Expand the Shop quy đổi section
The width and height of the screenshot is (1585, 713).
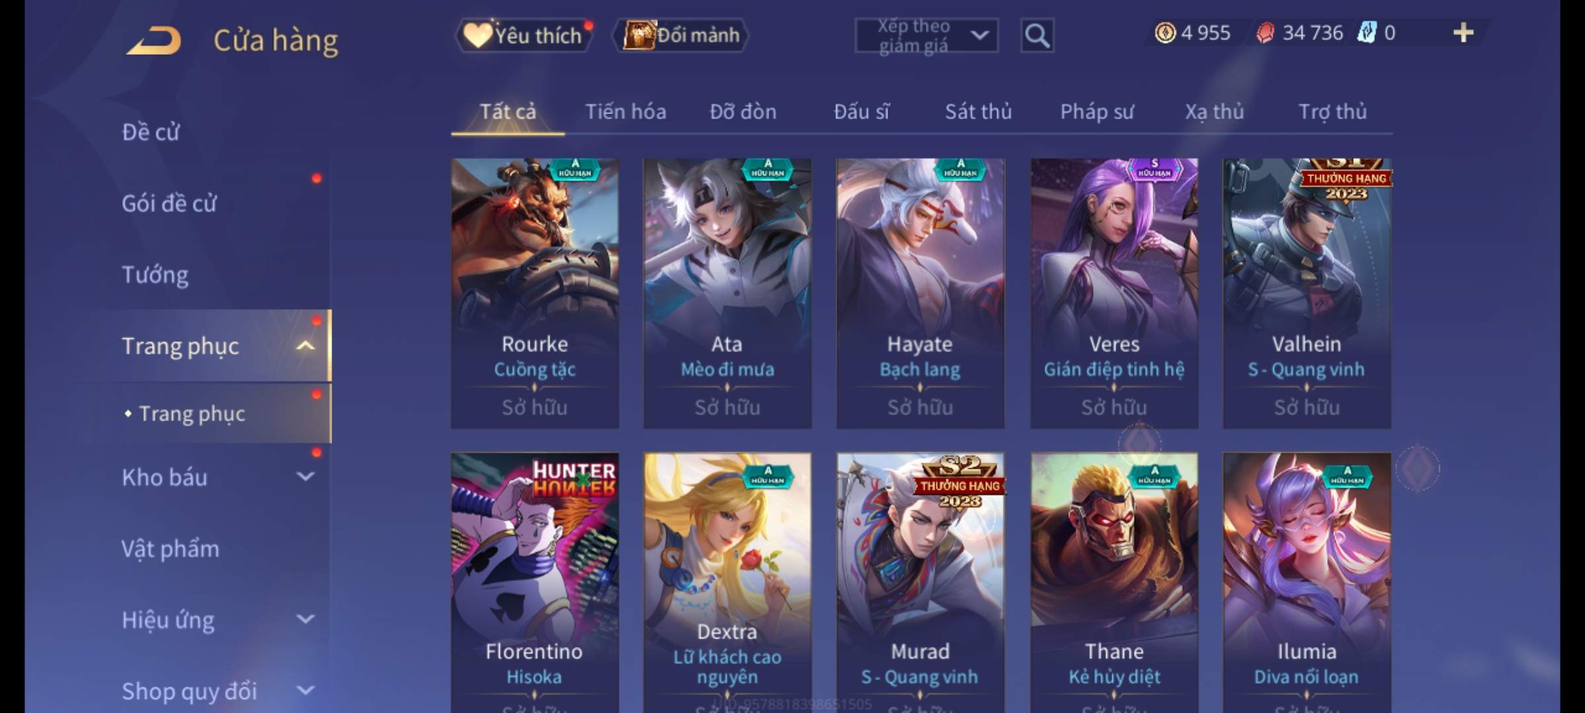point(305,691)
